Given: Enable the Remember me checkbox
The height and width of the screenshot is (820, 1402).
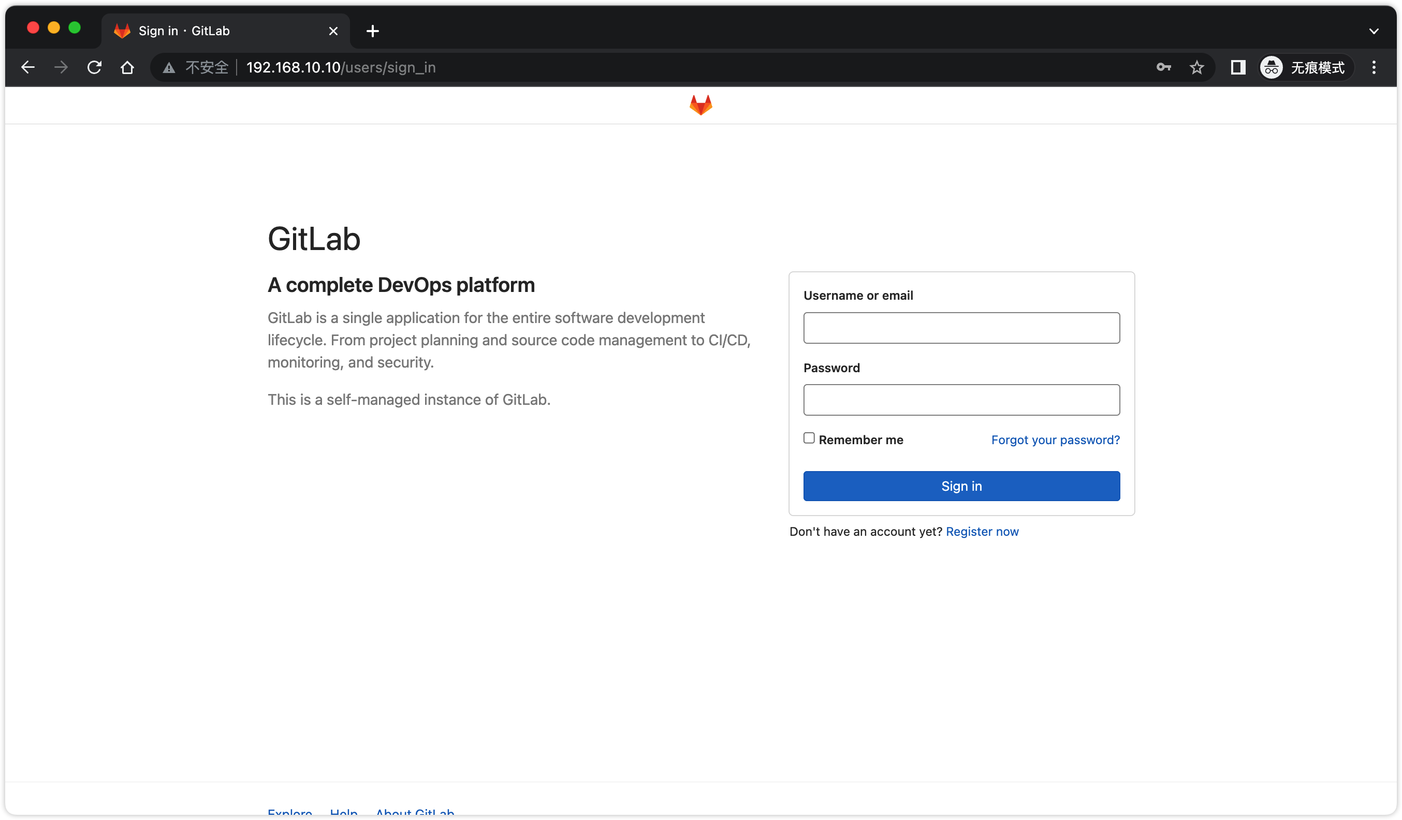Looking at the screenshot, I should click(808, 438).
